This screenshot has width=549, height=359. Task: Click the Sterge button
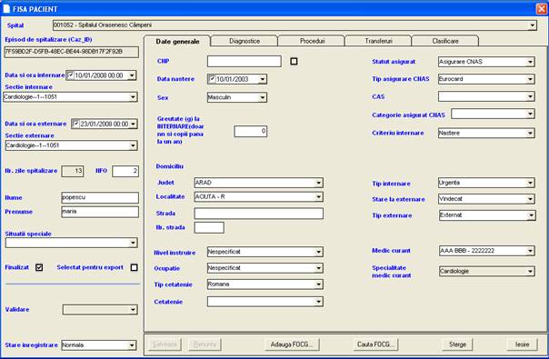pos(457,344)
